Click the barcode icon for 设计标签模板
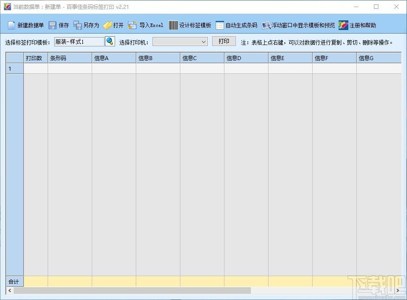The width and height of the screenshot is (407, 300). pyautogui.click(x=173, y=25)
